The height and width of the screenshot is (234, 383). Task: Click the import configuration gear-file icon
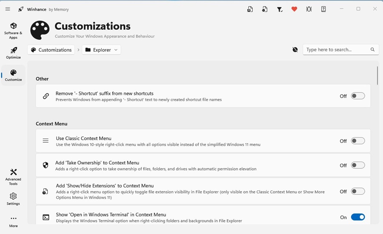click(x=265, y=9)
